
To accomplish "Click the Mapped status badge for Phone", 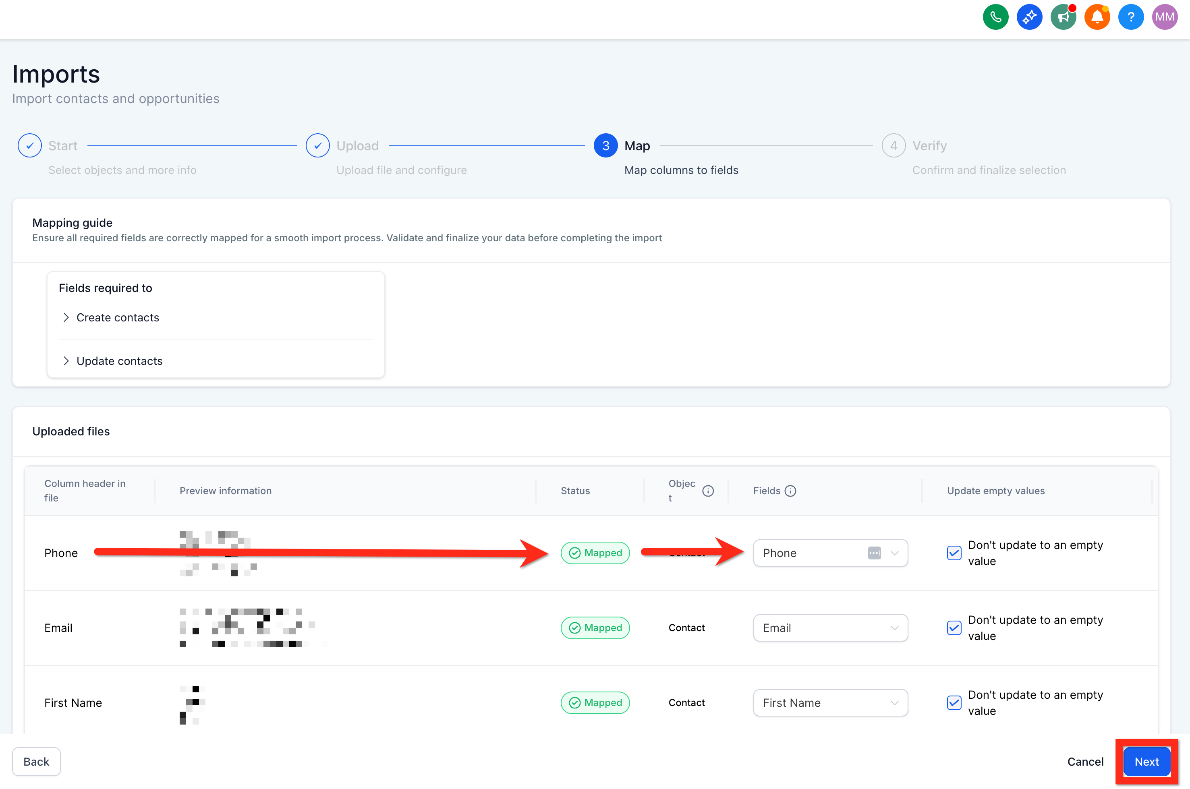I will click(x=595, y=553).
